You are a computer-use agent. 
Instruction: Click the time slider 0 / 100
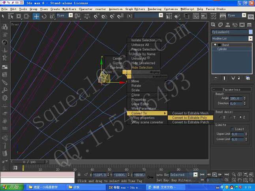[29, 162]
